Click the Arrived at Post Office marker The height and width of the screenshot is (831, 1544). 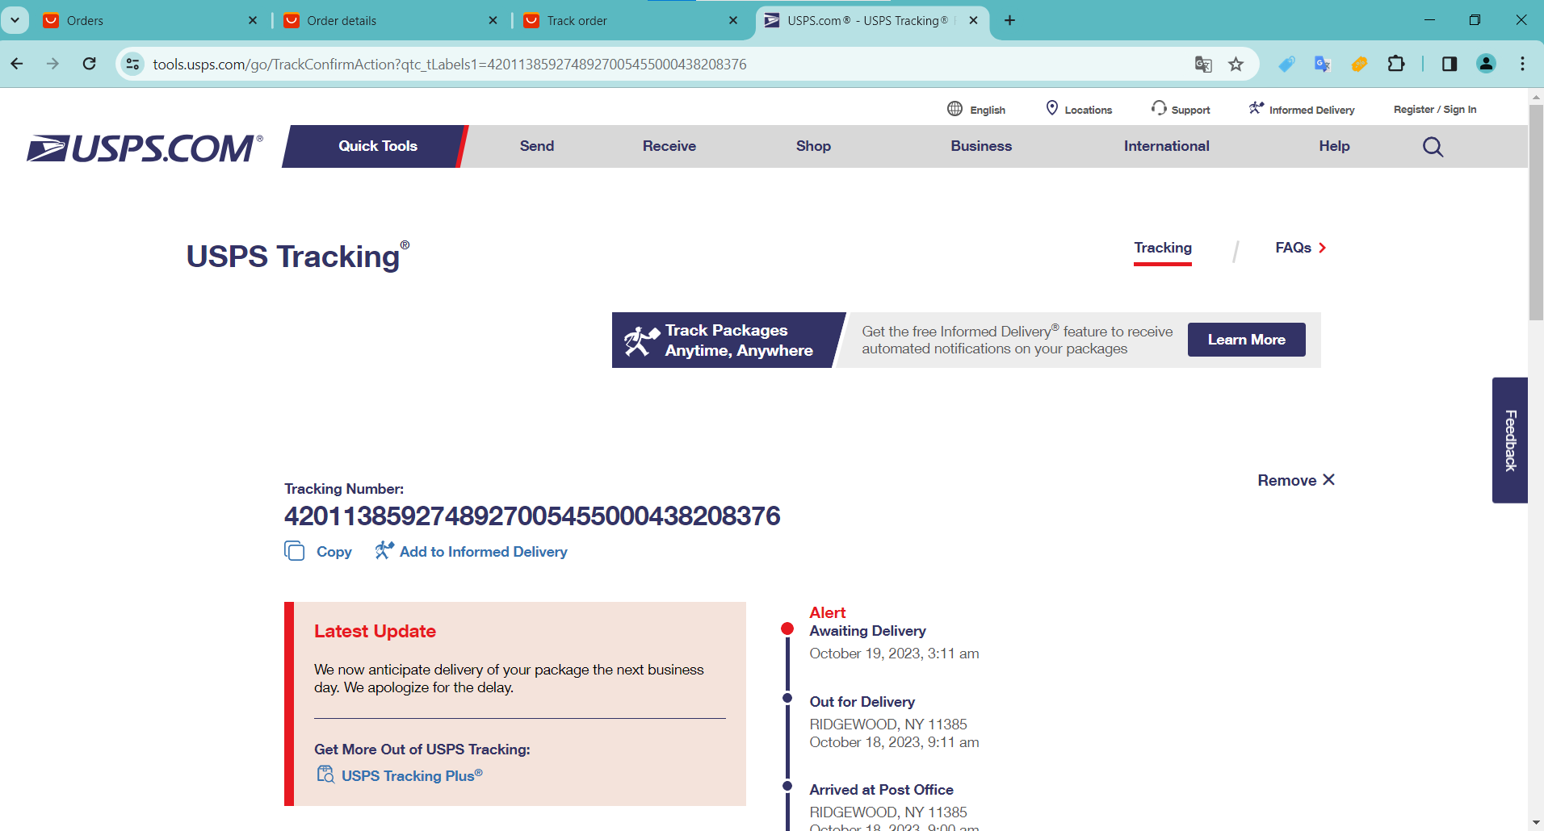787,786
